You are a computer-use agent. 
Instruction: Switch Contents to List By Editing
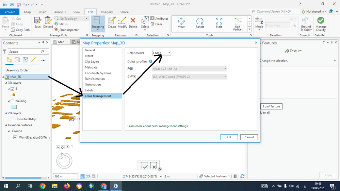tap(33, 60)
